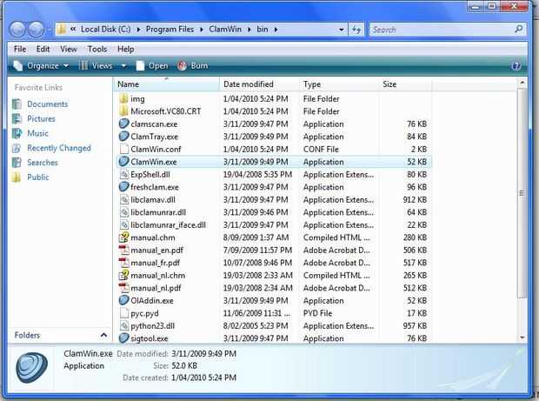Expand the Program Files breadcrumb arrow
This screenshot has height=401, width=539.
click(x=202, y=30)
